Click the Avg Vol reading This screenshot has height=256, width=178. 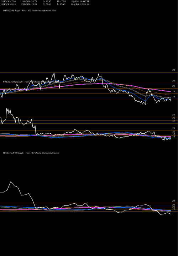tap(80, 1)
